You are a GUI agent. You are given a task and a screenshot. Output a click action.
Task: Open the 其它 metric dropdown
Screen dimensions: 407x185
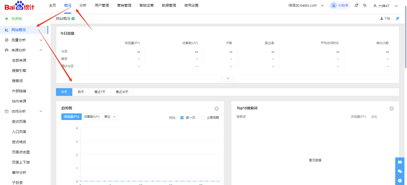pos(110,117)
